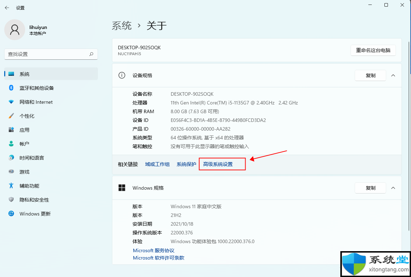
Task: Click the 应用 apps icon
Action: point(11,130)
